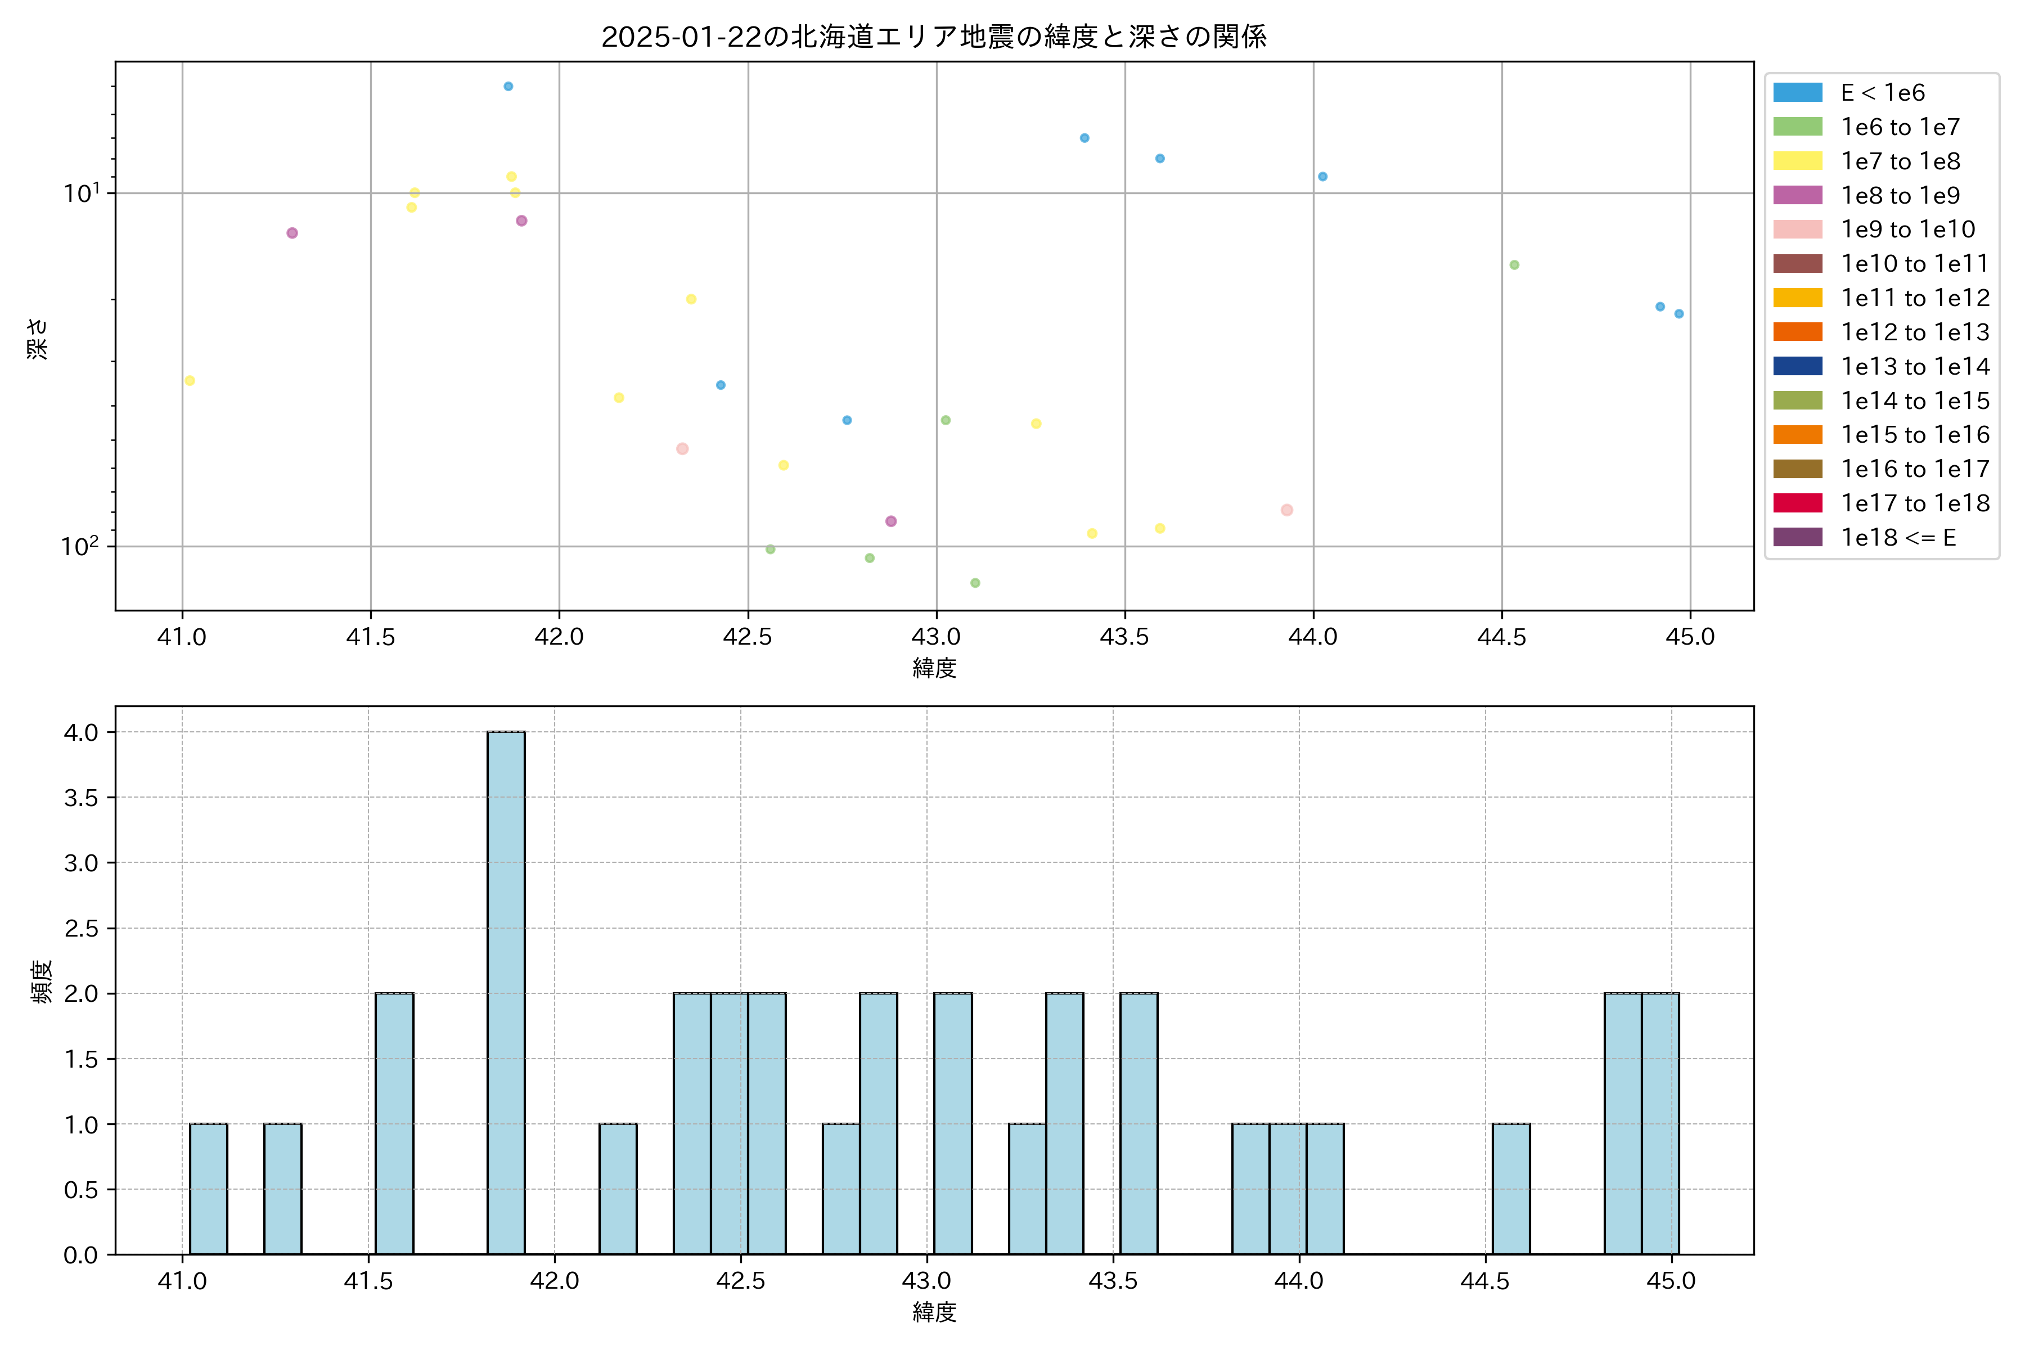Click the green 1e6 to 1e7 legend swatch
2025x1350 pixels.
click(x=1797, y=128)
